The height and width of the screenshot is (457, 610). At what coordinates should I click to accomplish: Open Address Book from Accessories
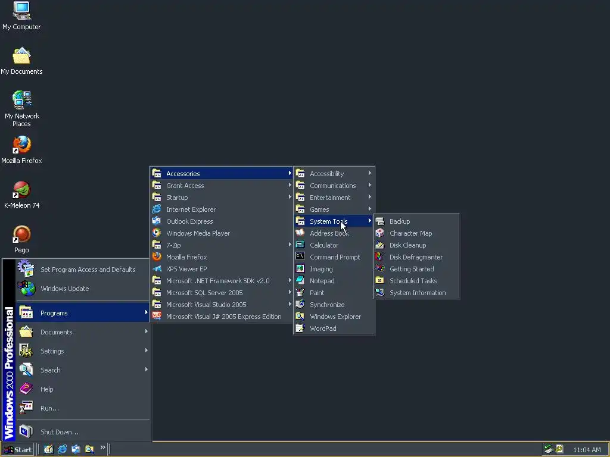(x=334, y=233)
